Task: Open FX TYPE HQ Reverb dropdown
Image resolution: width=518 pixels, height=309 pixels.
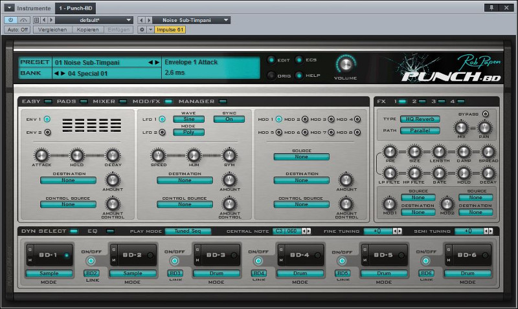Action: coord(420,119)
